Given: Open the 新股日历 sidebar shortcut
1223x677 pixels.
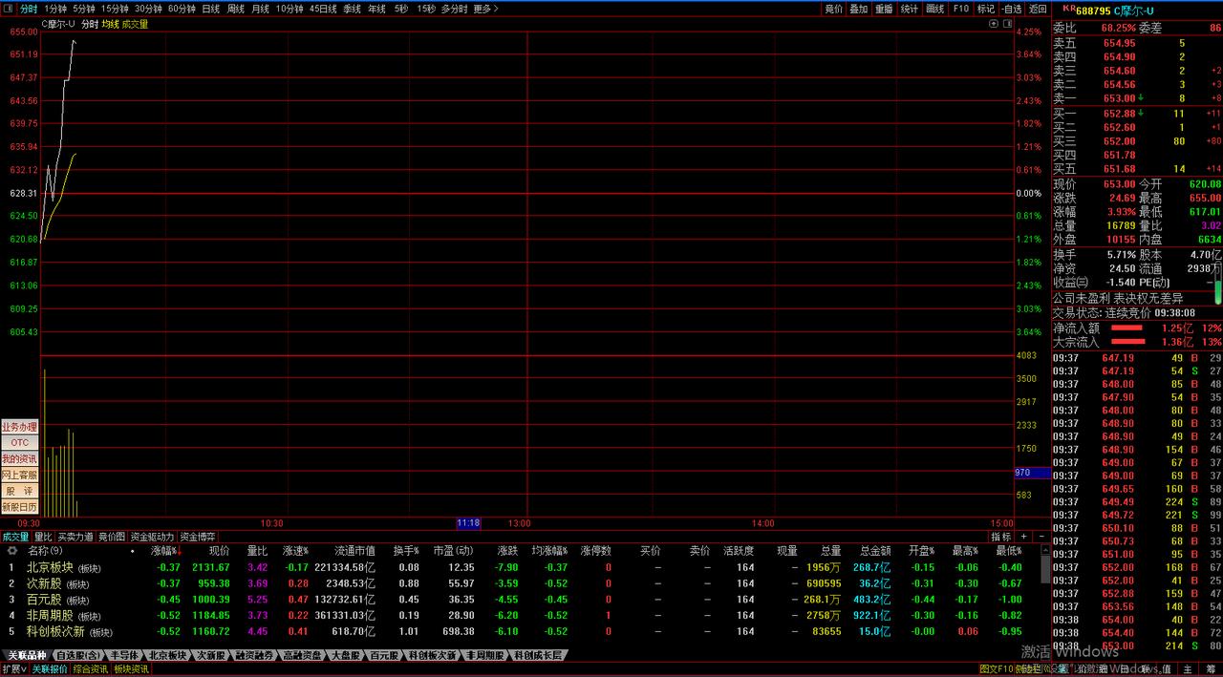Looking at the screenshot, I should coord(19,507).
